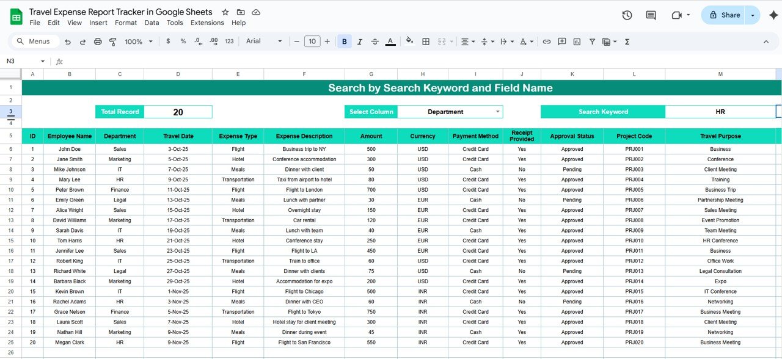
Task: Open Share options dropdown arrow
Action: (x=753, y=15)
